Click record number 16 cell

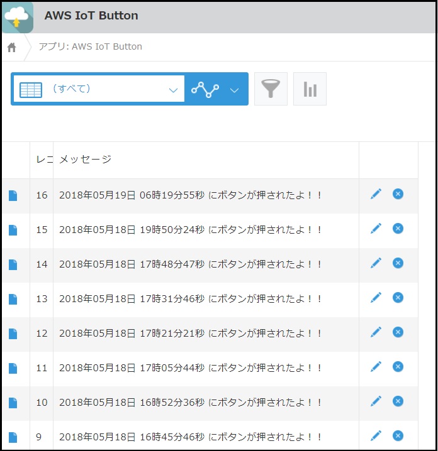(x=42, y=195)
